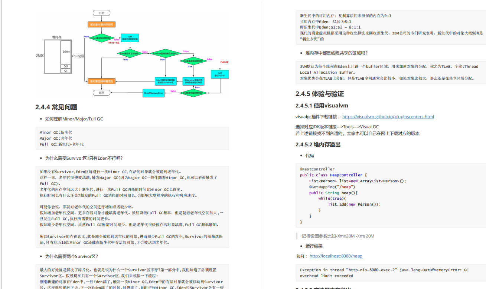Click the line starting 最大的好处就是解决了碎片化
The image size is (486, 289).
(128, 270)
